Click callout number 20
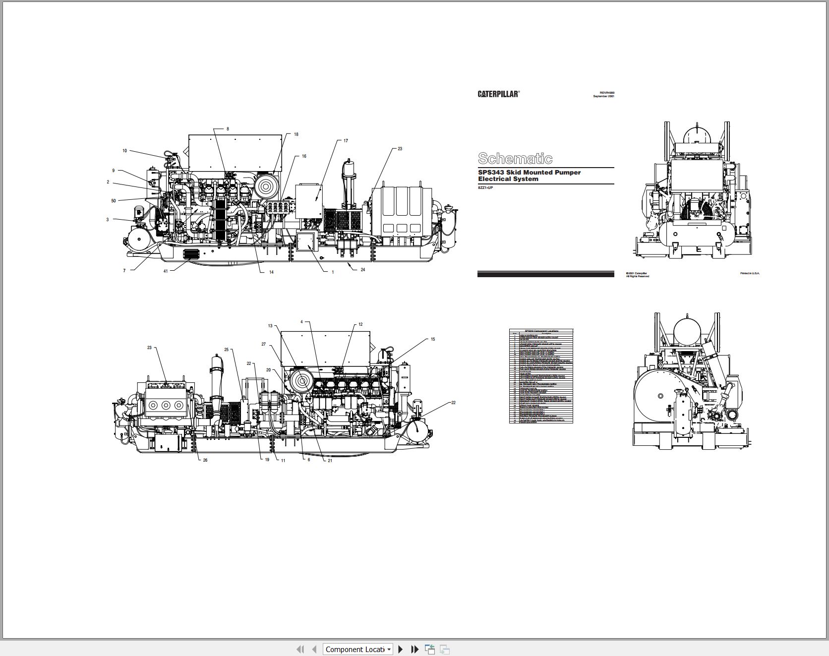The image size is (829, 656). (x=269, y=370)
